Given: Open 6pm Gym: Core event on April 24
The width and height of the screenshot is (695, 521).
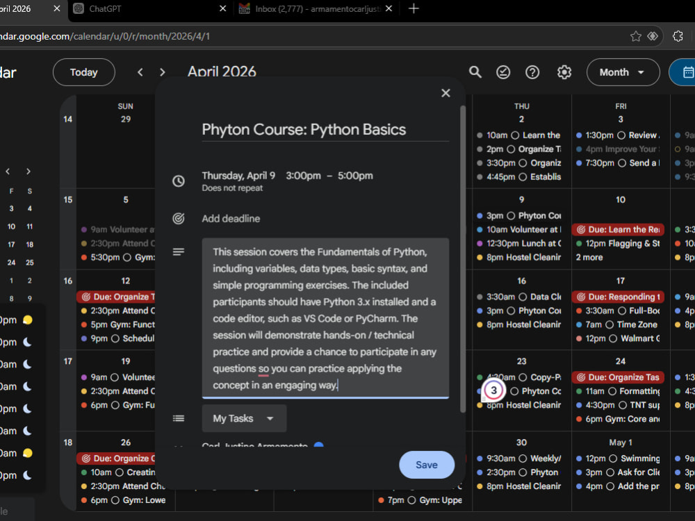Looking at the screenshot, I should click(x=618, y=419).
